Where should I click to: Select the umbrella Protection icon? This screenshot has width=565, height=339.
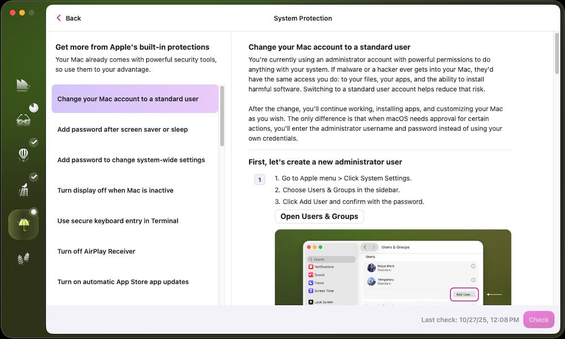[24, 224]
